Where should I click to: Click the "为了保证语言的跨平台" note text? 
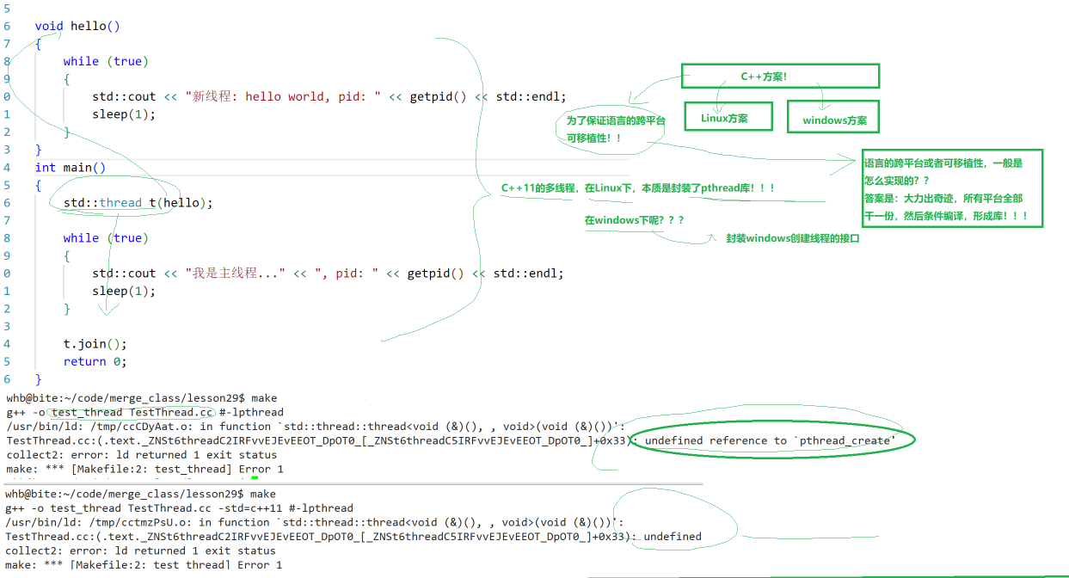tap(616, 121)
